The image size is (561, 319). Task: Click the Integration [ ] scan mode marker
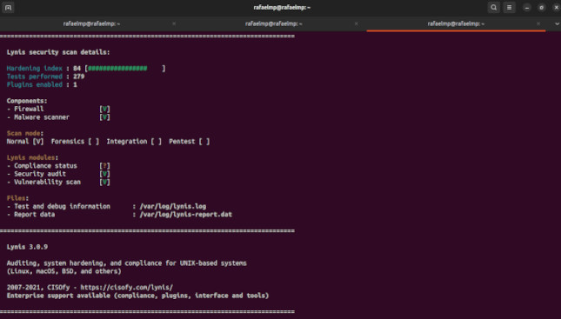156,142
